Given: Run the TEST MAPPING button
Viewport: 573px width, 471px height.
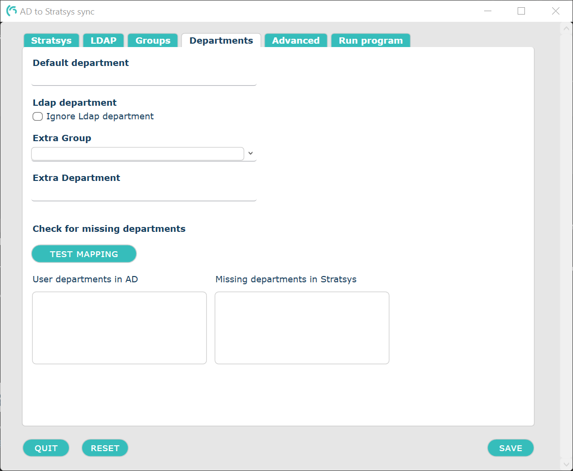Looking at the screenshot, I should tap(84, 254).
